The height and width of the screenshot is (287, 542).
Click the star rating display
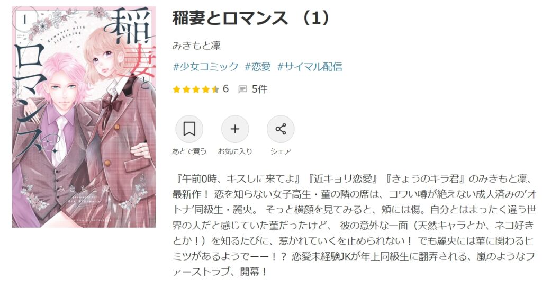pos(196,89)
